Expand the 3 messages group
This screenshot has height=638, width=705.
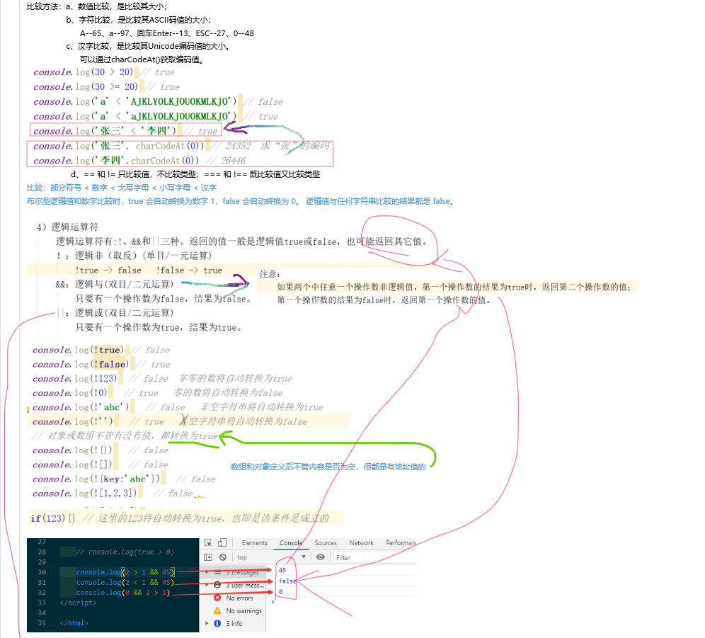pos(207,572)
